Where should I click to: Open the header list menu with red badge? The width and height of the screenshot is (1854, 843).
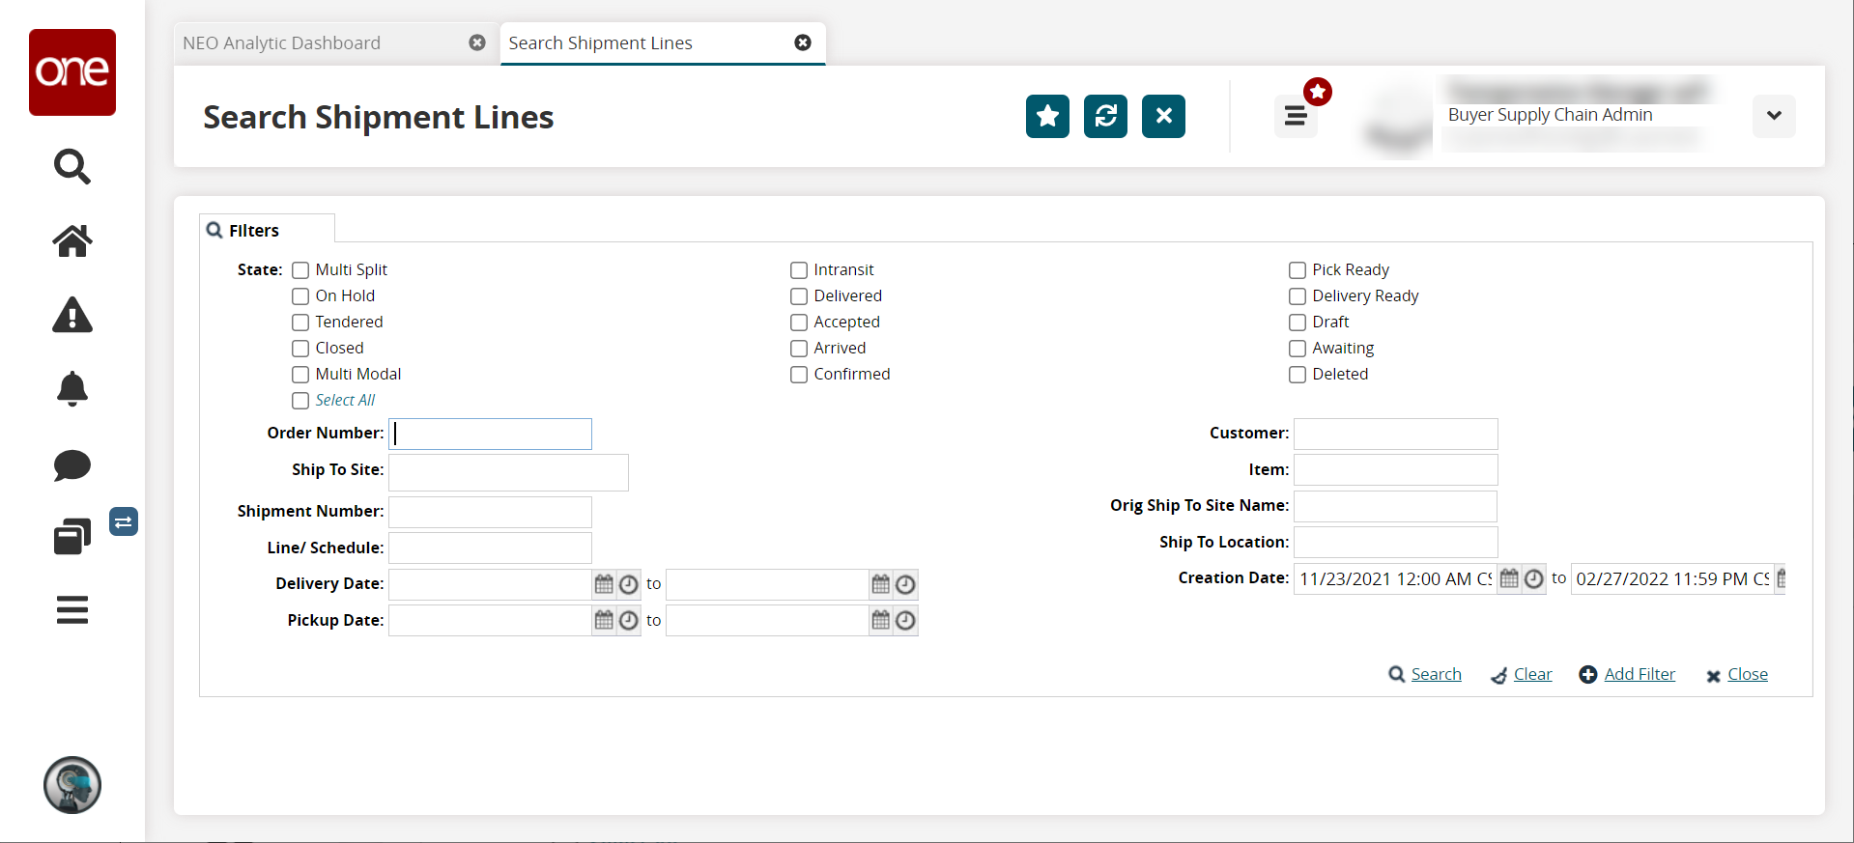pyautogui.click(x=1295, y=117)
